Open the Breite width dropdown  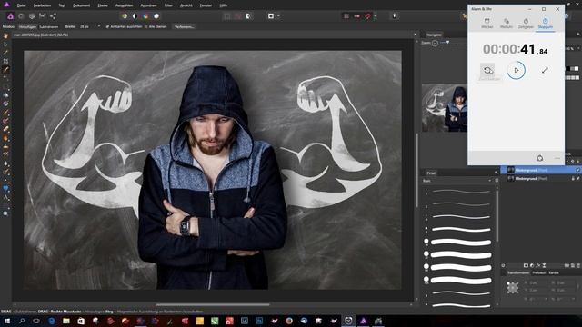(x=99, y=26)
